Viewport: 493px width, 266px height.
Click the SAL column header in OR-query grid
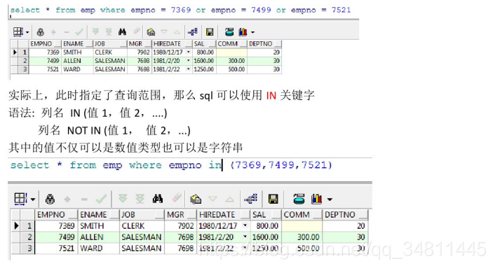click(x=204, y=43)
